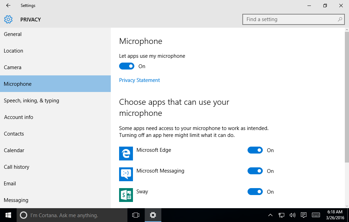Open Speech, inking, & typing settings

pyautogui.click(x=55, y=100)
